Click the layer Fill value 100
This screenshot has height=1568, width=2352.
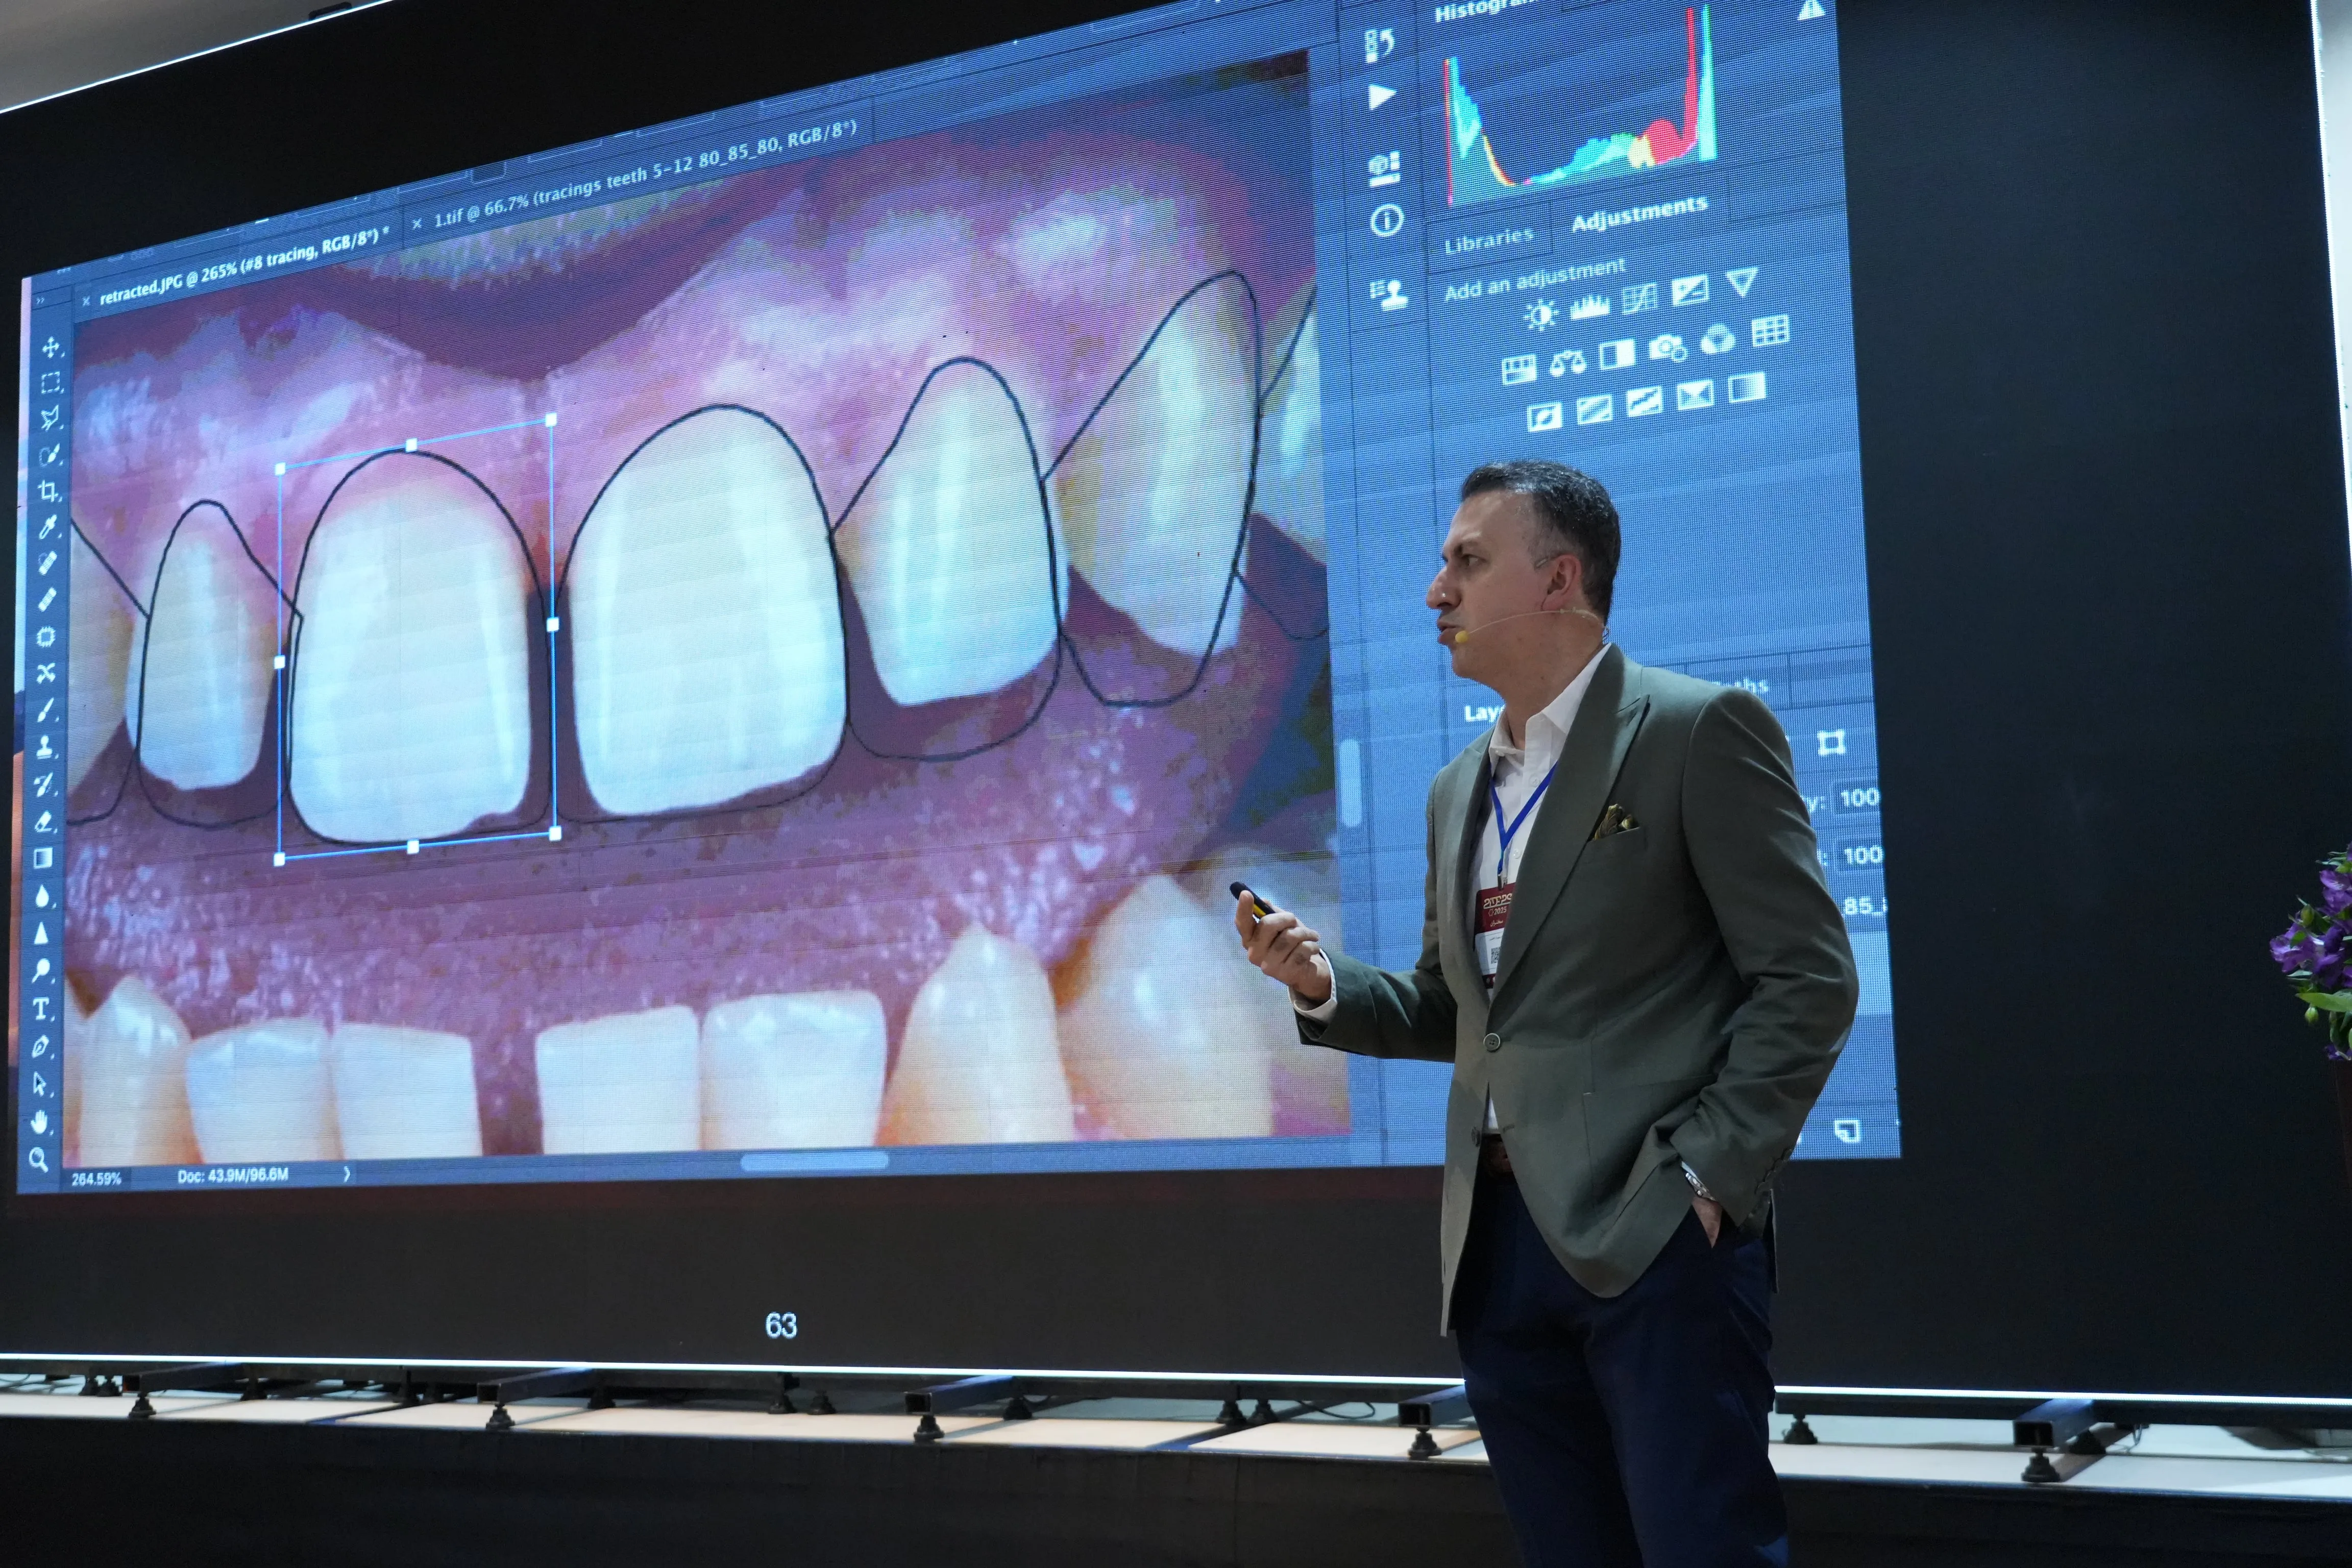coord(1863,856)
